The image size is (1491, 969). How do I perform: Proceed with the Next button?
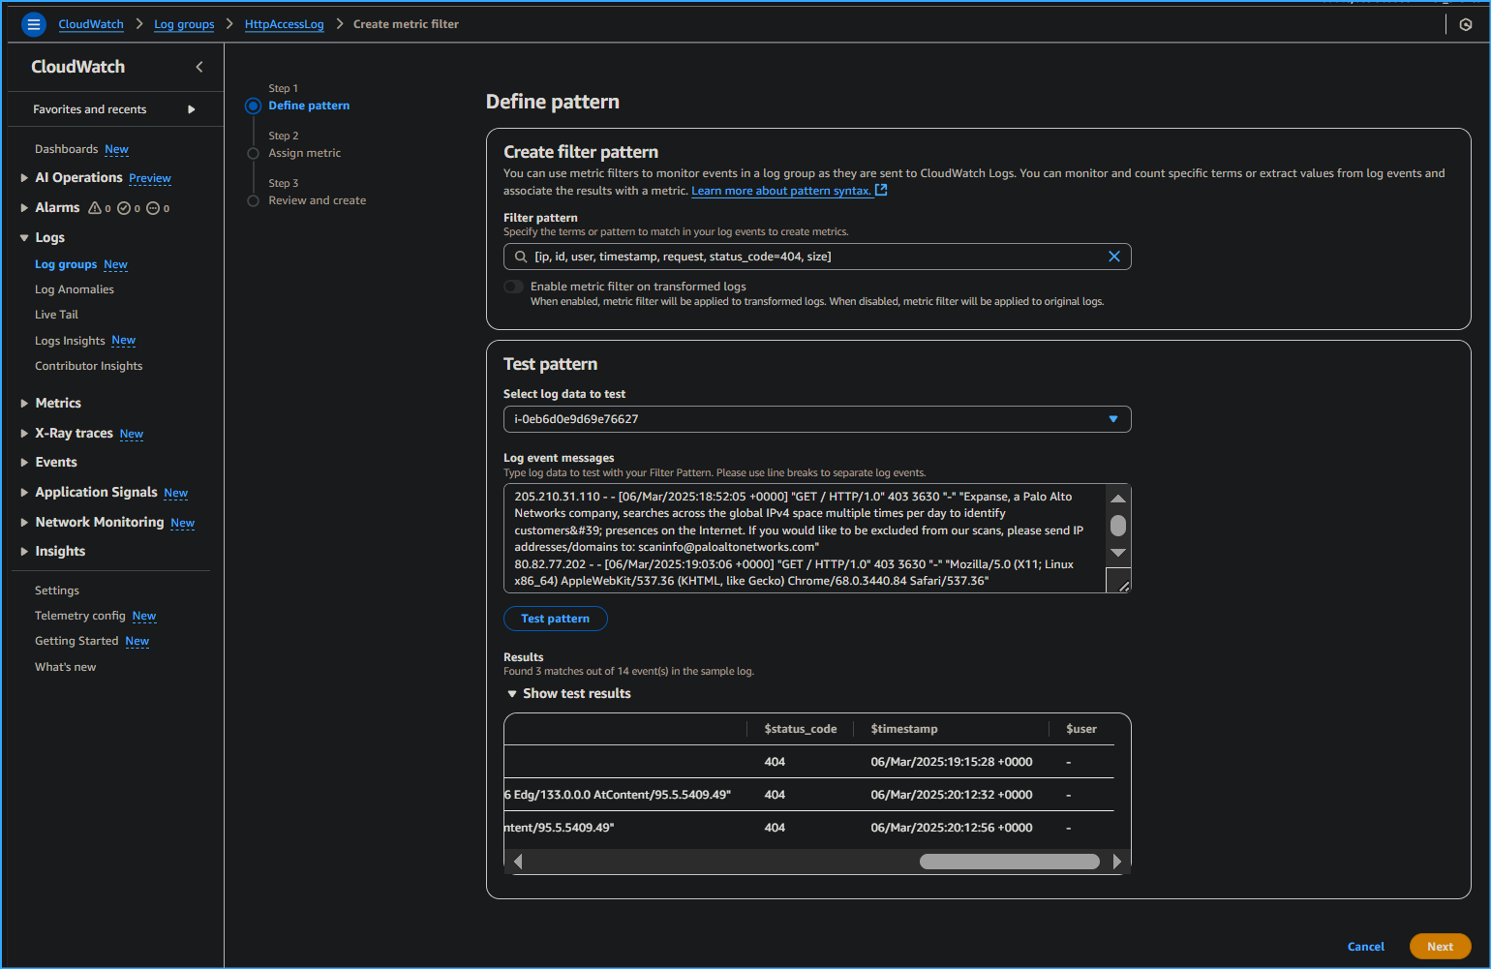pyautogui.click(x=1441, y=946)
